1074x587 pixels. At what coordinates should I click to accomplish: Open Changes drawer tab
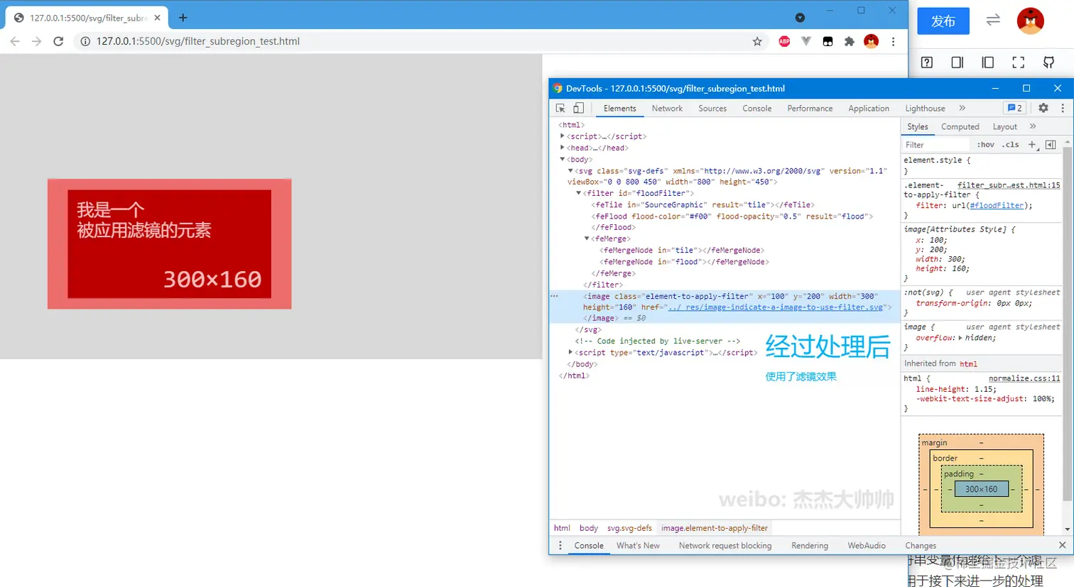click(x=921, y=545)
